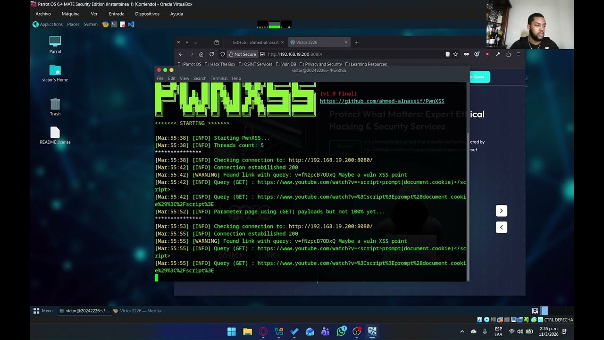Open the Parrot computer desktop icon
Image resolution: width=604 pixels, height=340 pixels.
click(55, 45)
